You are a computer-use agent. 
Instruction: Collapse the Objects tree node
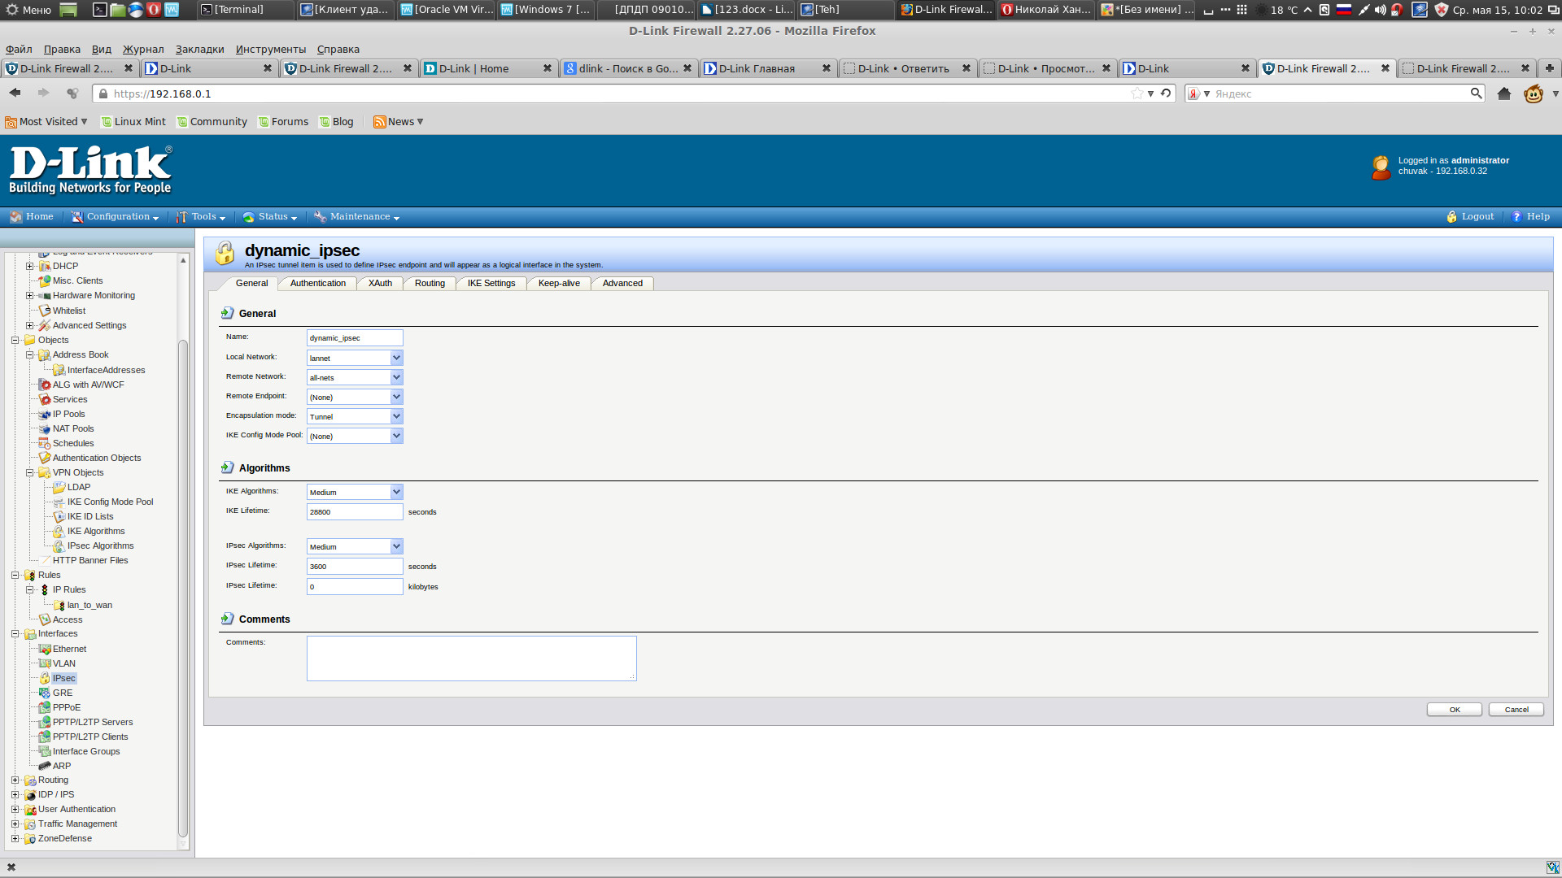pyautogui.click(x=15, y=340)
